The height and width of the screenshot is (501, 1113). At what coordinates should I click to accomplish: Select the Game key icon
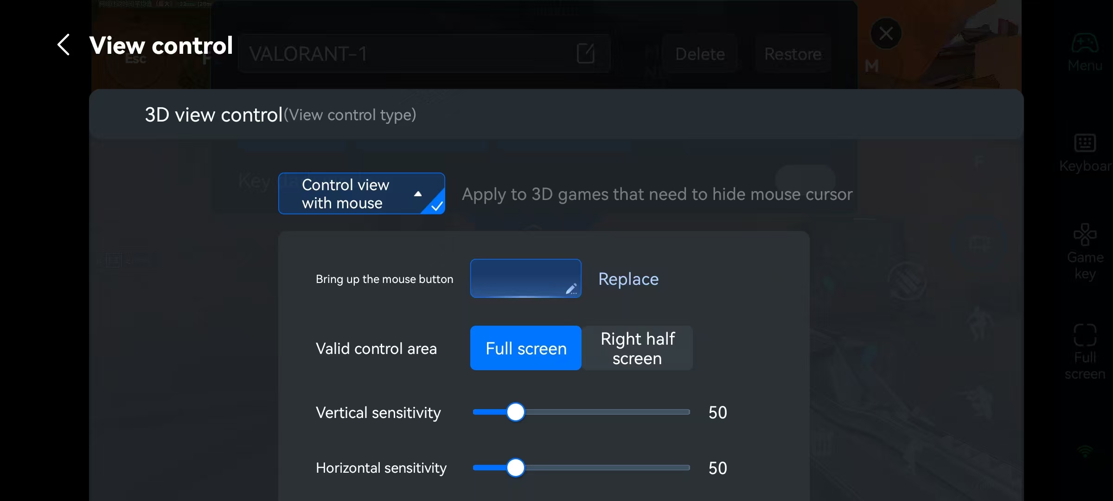pyautogui.click(x=1084, y=235)
